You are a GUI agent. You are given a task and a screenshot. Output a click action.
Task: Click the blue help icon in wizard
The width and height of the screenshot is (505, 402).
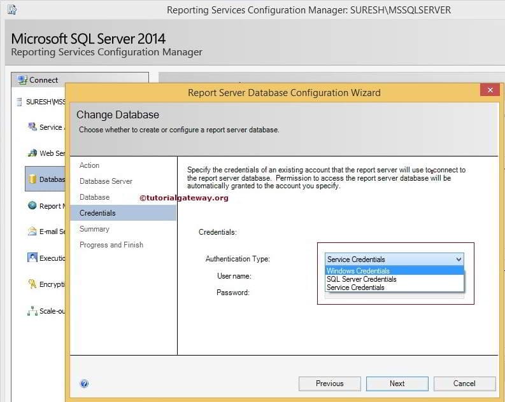pos(84,384)
